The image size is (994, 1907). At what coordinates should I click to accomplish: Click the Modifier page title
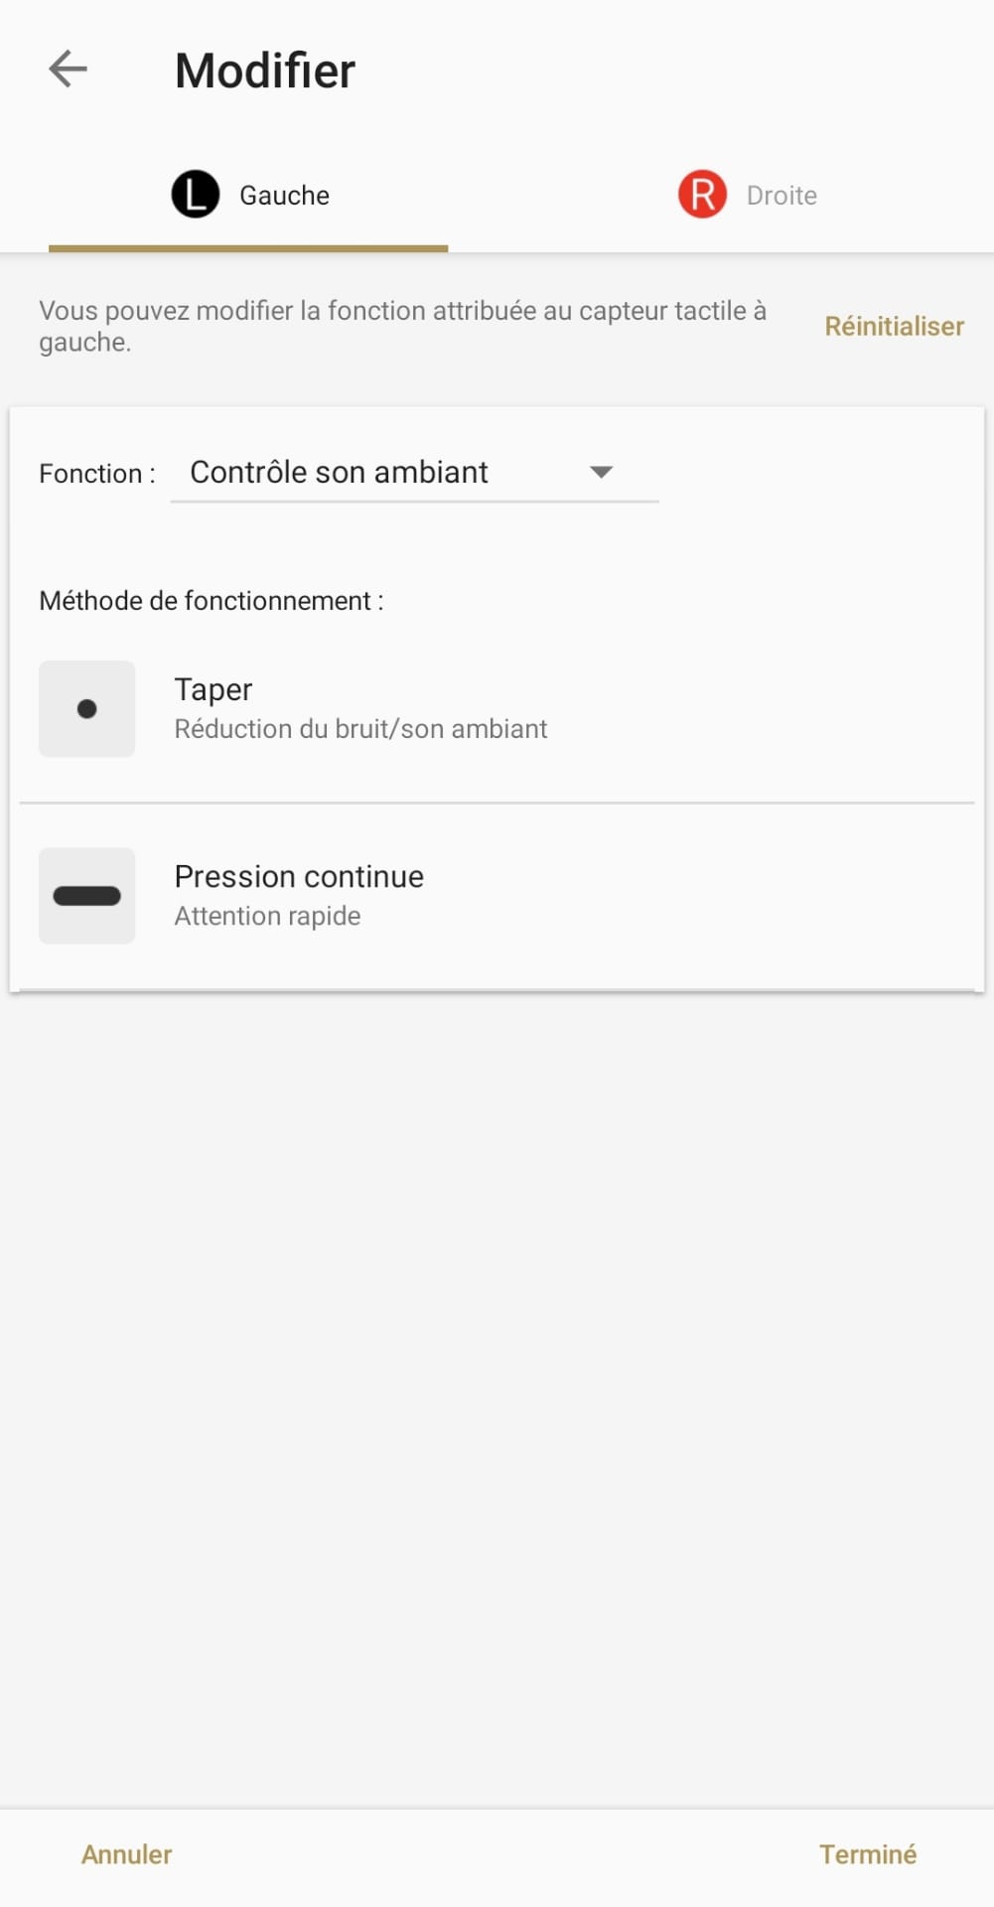265,71
